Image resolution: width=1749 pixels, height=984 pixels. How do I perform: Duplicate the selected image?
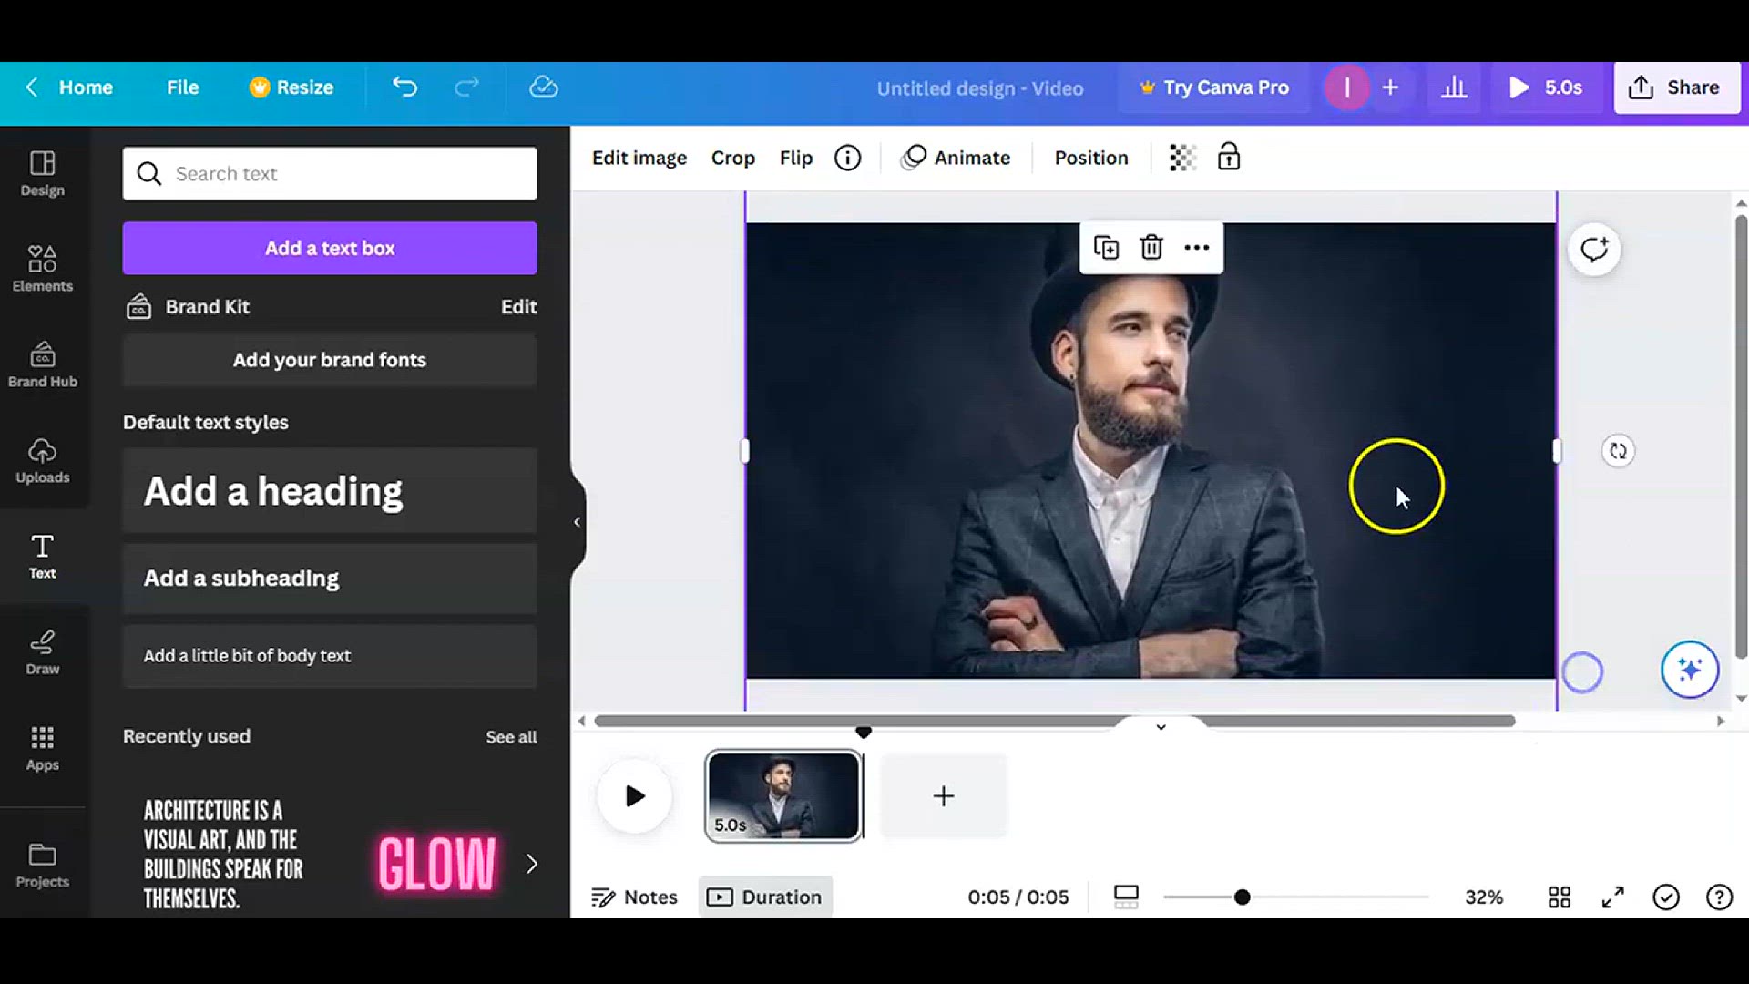(1106, 248)
